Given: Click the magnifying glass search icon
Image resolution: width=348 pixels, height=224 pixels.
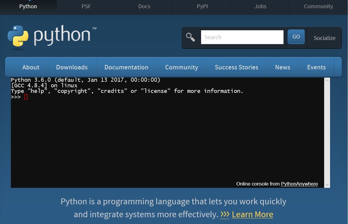Looking at the screenshot, I should coord(190,37).
